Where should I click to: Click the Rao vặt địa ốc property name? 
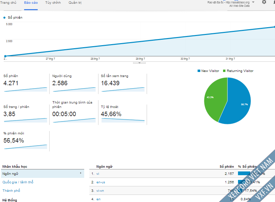[228, 2]
